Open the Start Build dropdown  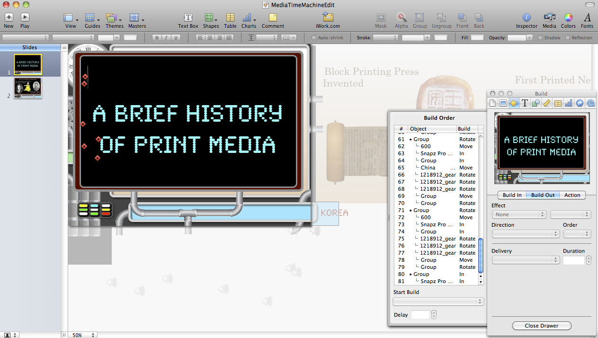(x=438, y=302)
